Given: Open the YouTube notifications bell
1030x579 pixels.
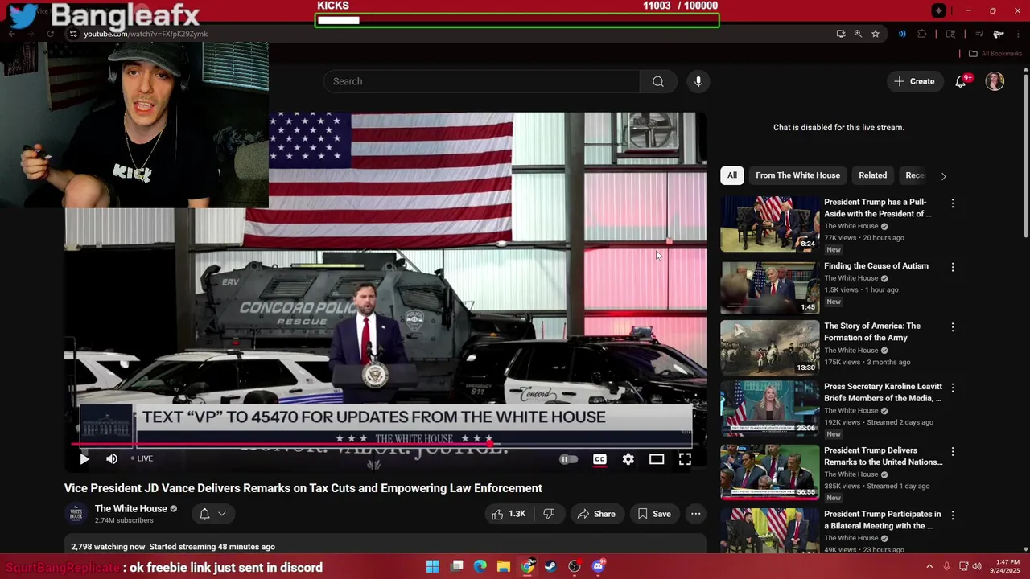Looking at the screenshot, I should pos(961,81).
